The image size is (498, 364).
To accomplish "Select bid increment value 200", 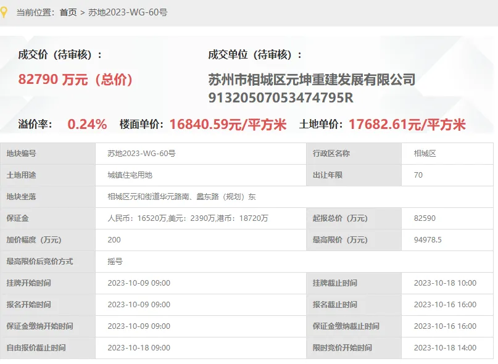I will click(x=114, y=240).
